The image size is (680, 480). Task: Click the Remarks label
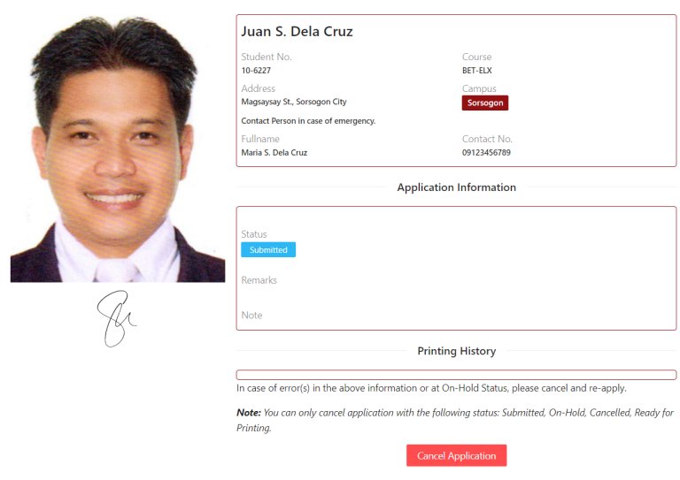coord(259,280)
